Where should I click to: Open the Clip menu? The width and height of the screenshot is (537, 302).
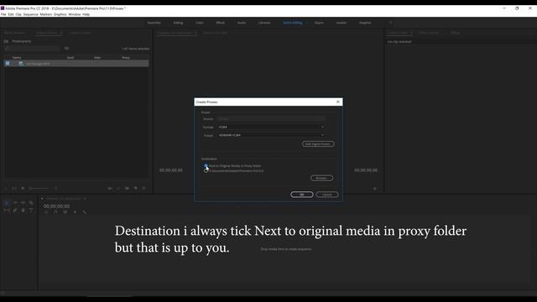18,14
